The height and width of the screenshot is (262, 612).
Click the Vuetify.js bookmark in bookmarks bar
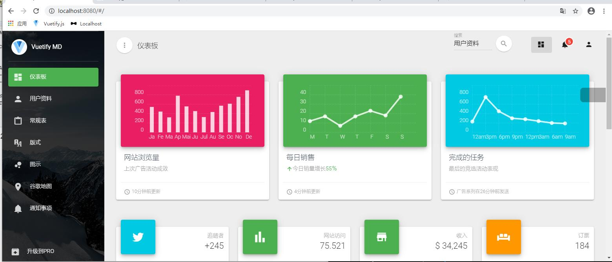click(48, 23)
